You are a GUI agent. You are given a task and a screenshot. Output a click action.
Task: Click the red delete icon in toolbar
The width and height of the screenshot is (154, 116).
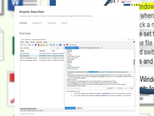point(38,45)
